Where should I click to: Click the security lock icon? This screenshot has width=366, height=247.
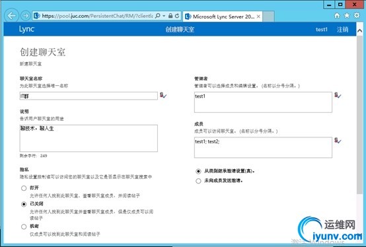tap(170, 16)
